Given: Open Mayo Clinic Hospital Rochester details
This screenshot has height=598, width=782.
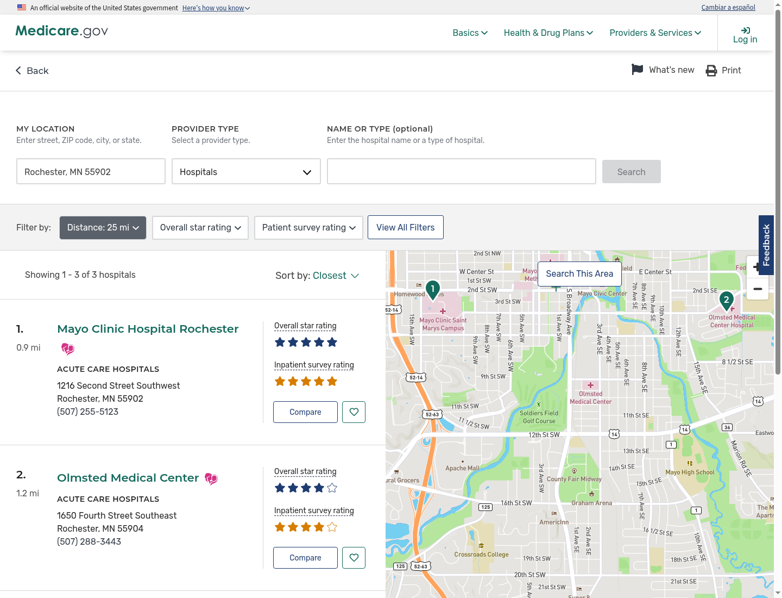Looking at the screenshot, I should click(x=148, y=329).
